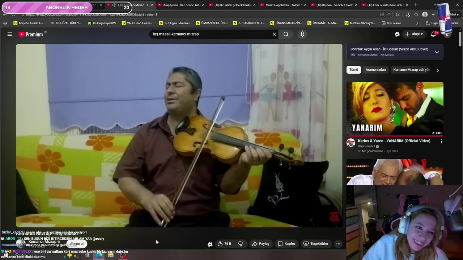Open 2+1 ATAKENT MET bookmark
This screenshot has height=260, width=463.
[249, 23]
